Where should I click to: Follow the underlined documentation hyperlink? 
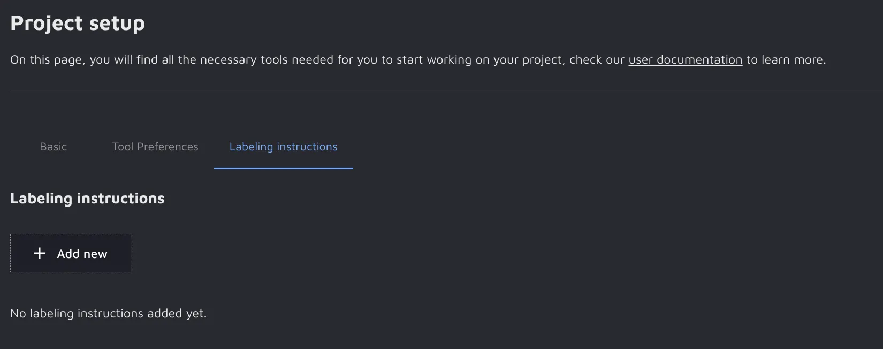click(x=685, y=59)
